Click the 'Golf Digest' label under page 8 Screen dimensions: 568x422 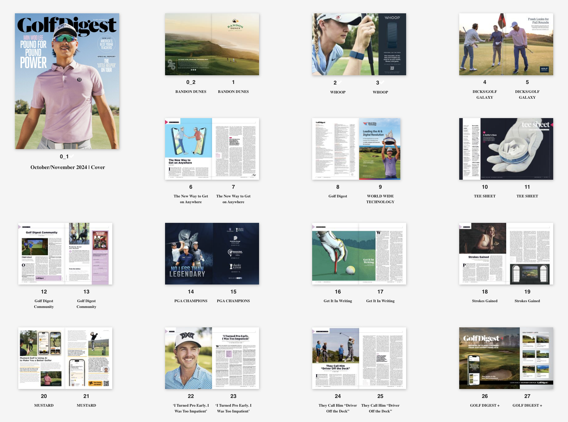pos(338,196)
